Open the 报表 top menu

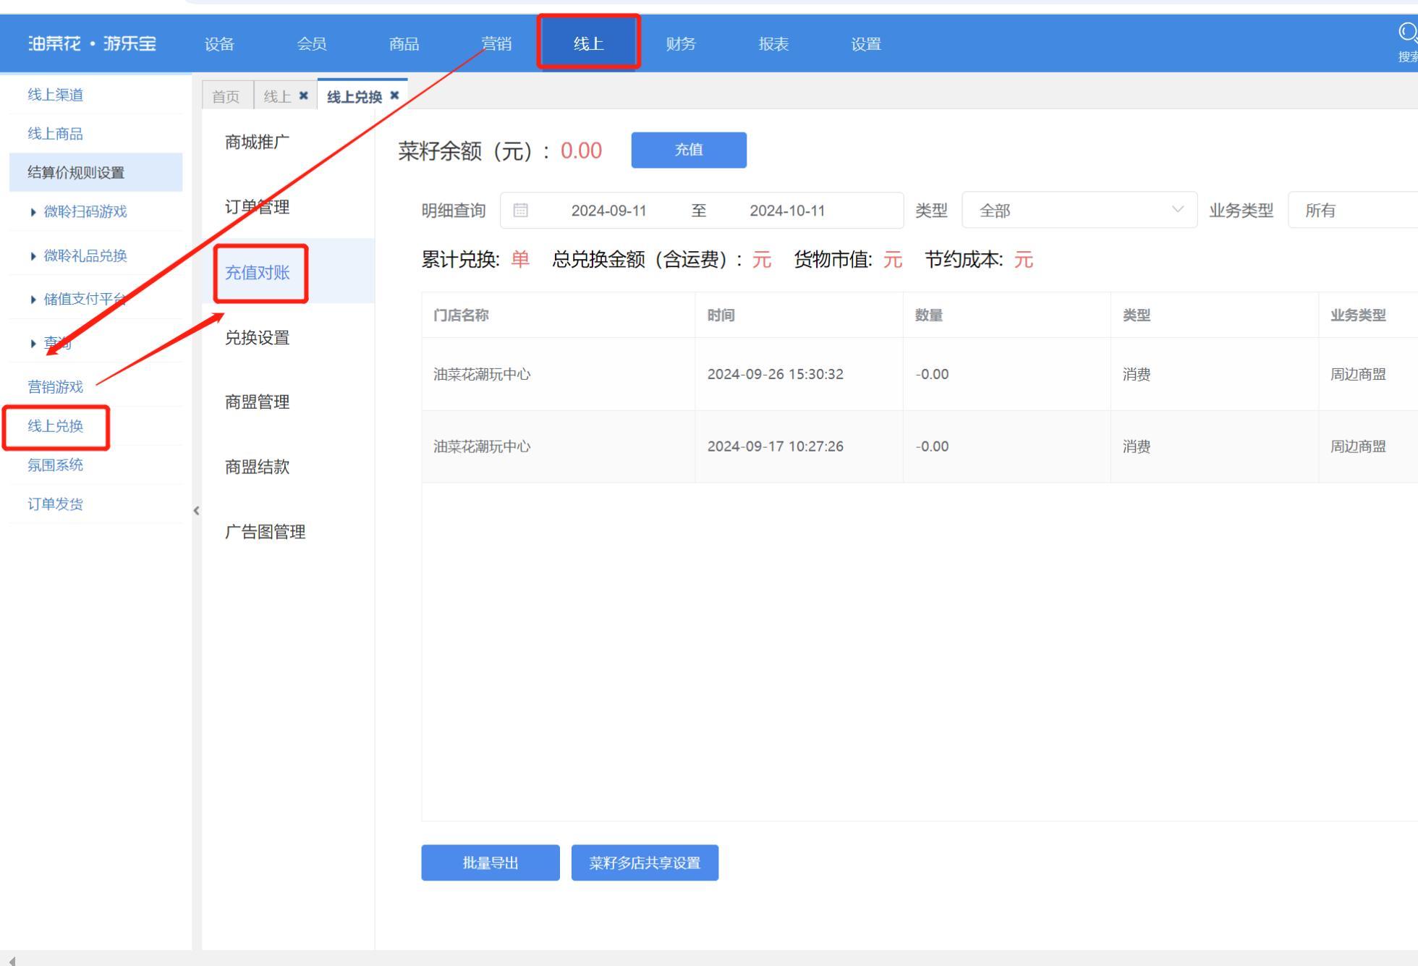(773, 44)
